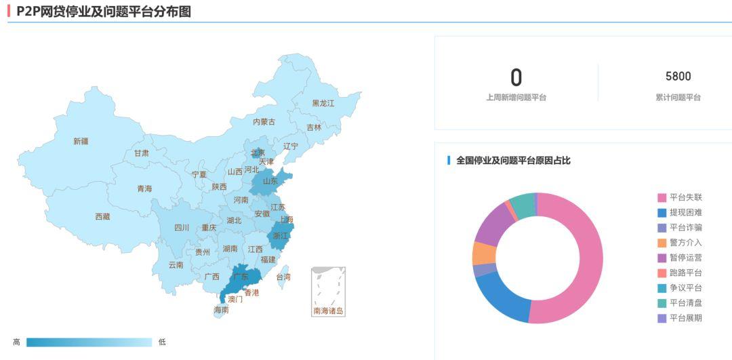Image resolution: width=732 pixels, height=360 pixels.
Task: Click 江苏 province on the map
Action: 278,207
